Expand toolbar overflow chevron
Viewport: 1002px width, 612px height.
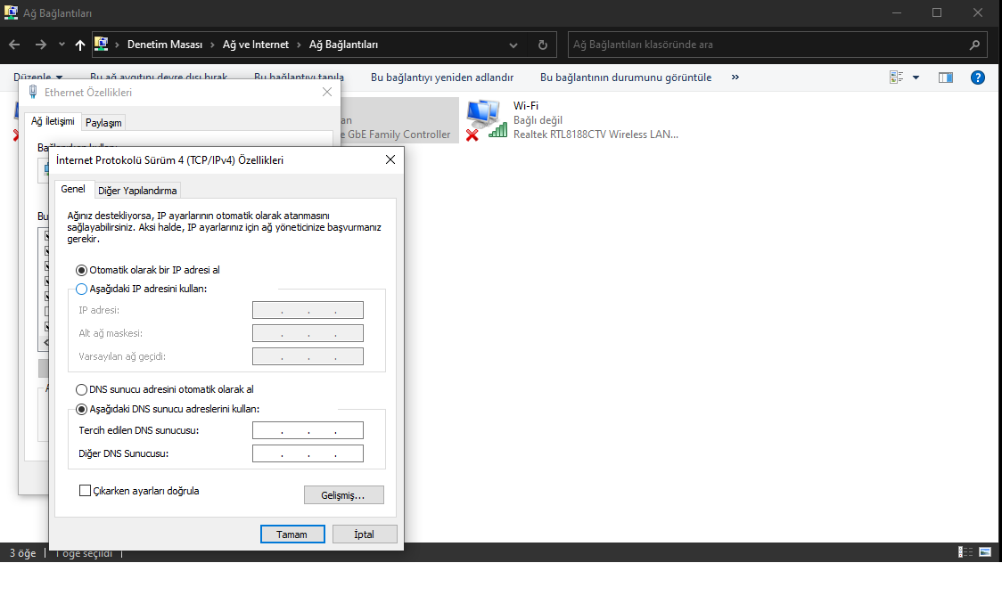point(735,78)
